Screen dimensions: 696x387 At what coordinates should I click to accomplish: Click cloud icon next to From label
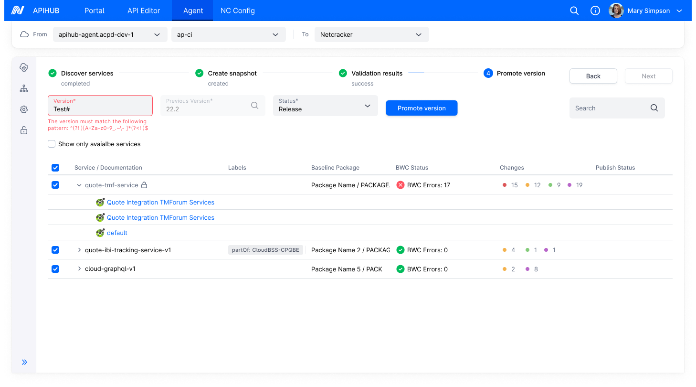point(24,34)
